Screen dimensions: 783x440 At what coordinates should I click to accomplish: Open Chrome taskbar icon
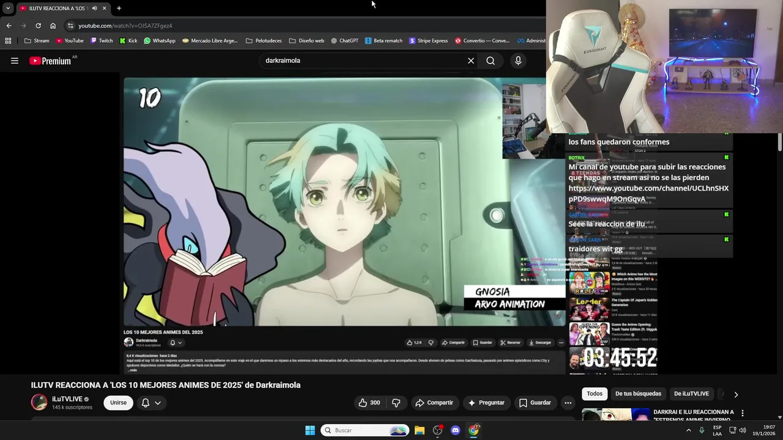473,430
